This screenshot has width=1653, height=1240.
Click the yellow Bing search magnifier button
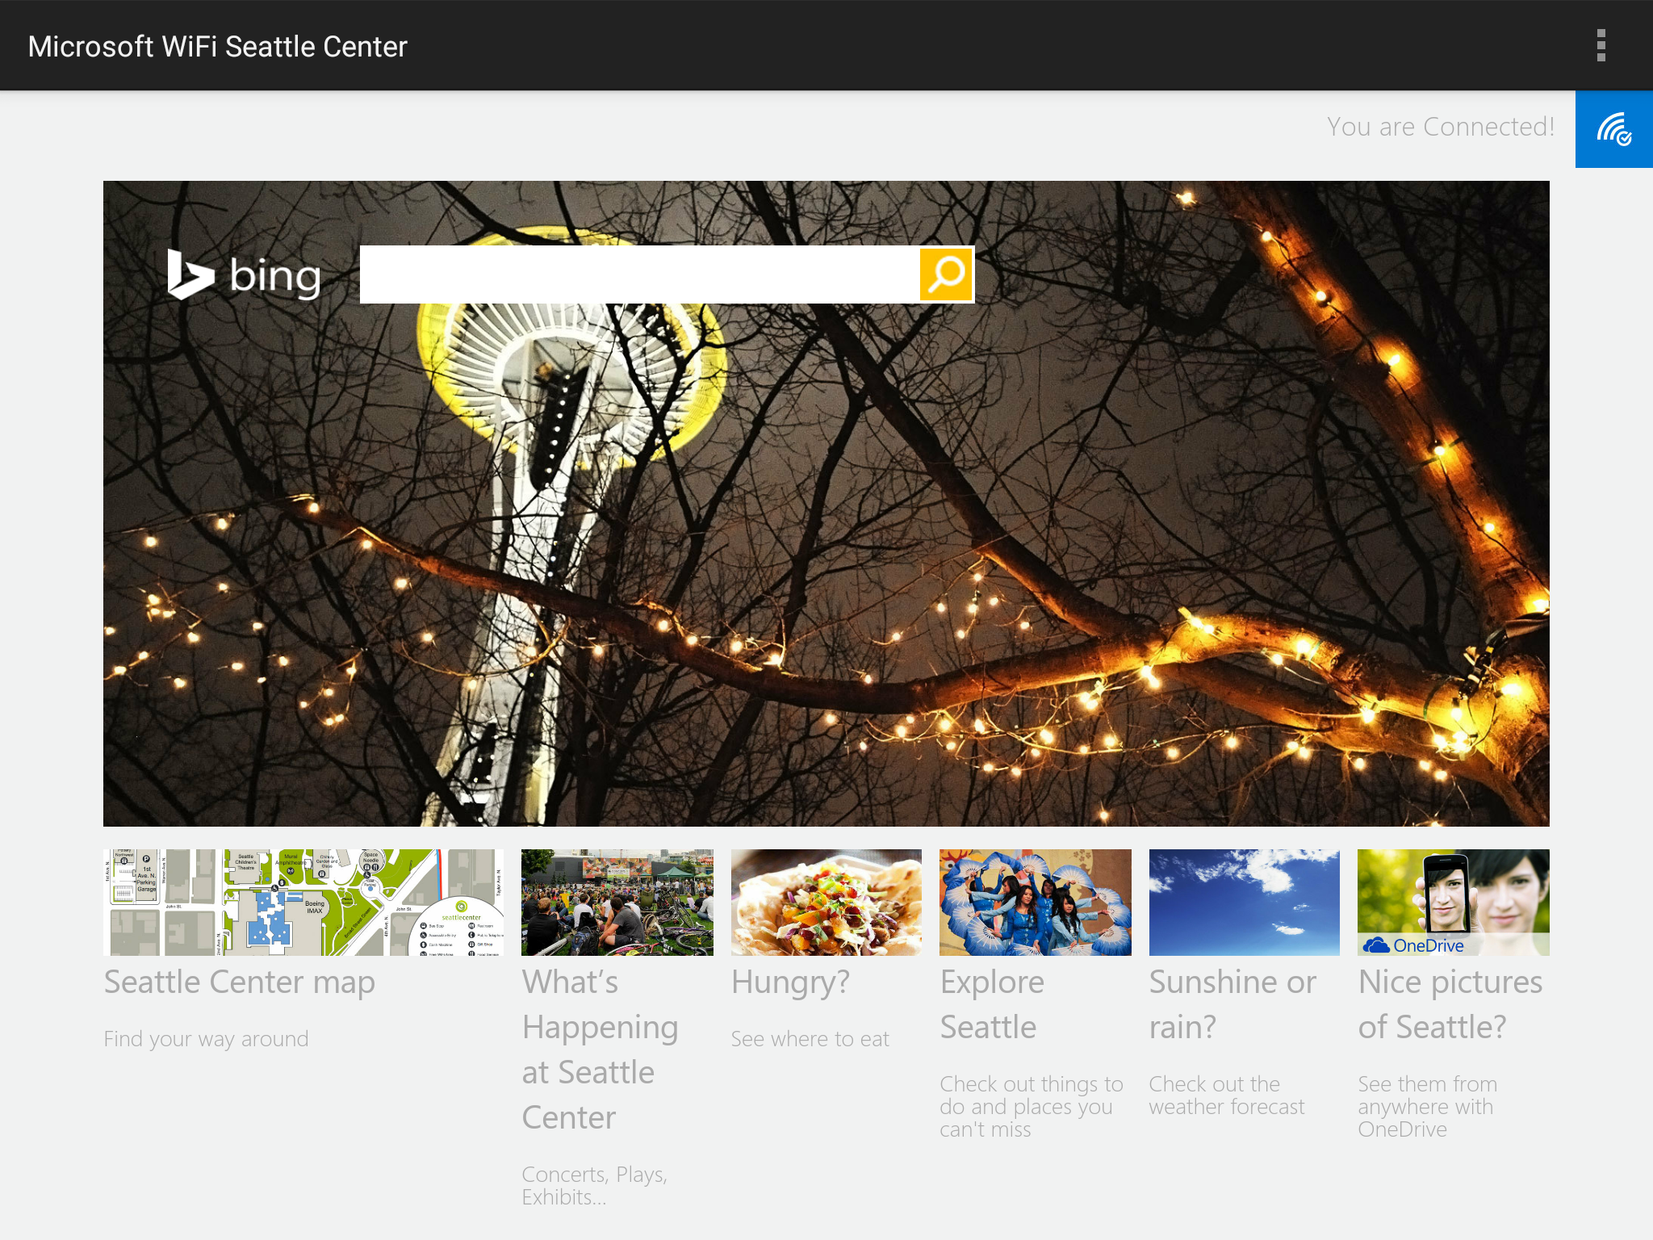(946, 274)
